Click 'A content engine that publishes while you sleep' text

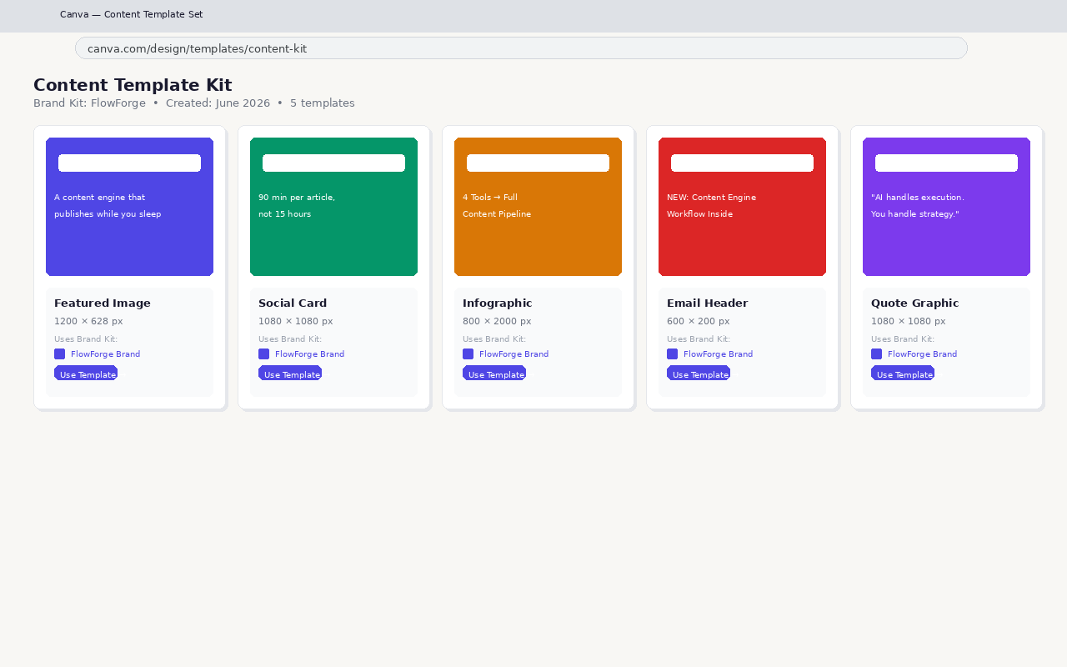pyautogui.click(x=108, y=206)
